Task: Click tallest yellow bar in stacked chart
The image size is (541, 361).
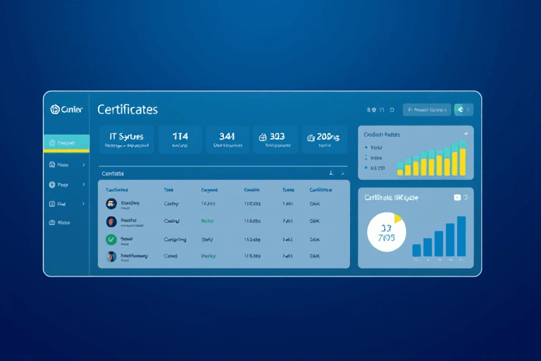Action: click(463, 161)
